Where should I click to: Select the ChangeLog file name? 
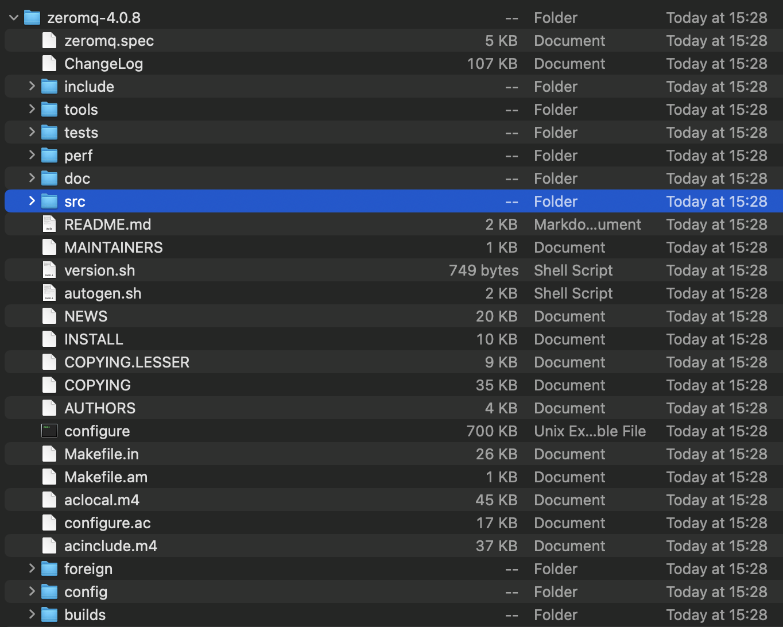coord(104,64)
